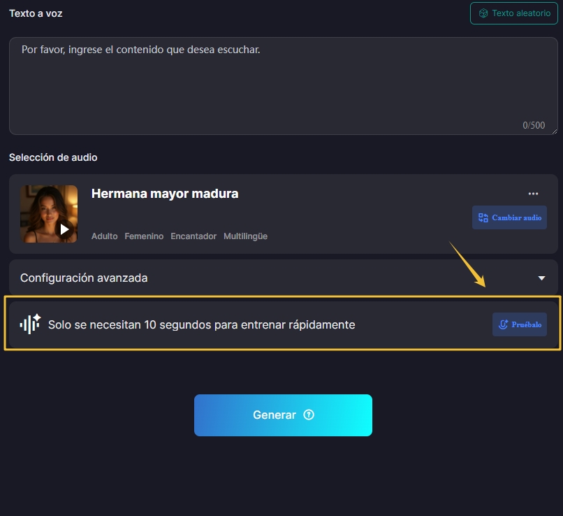Image resolution: width=563 pixels, height=516 pixels.
Task: Click the question mark icon in Generar
Action: [309, 415]
